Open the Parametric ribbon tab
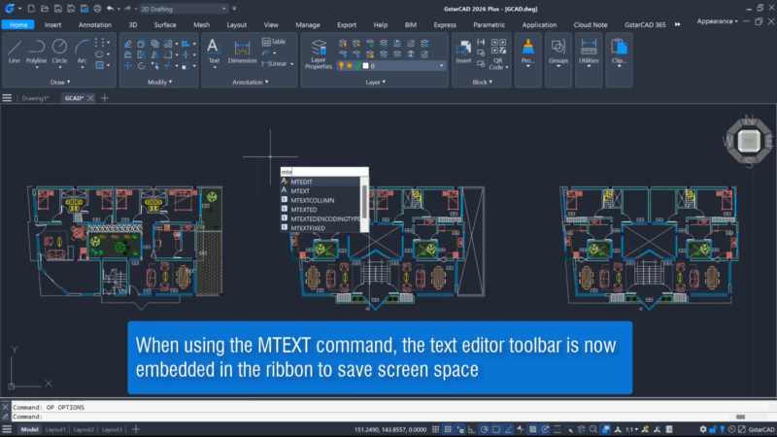 pyautogui.click(x=489, y=23)
